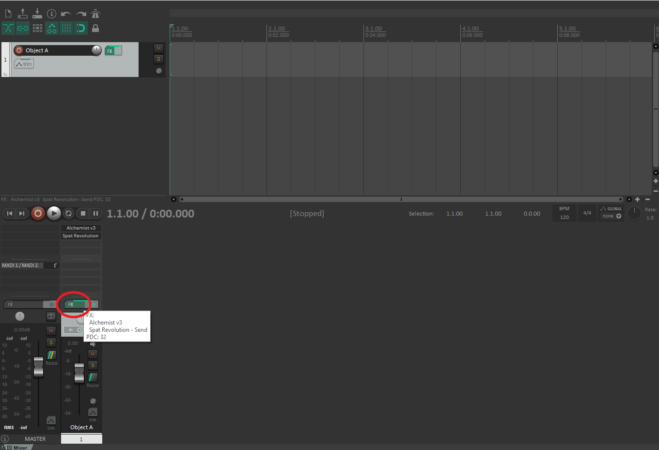The width and height of the screenshot is (659, 450).
Task: Click the 4/4 time signature box
Action: pos(587,213)
